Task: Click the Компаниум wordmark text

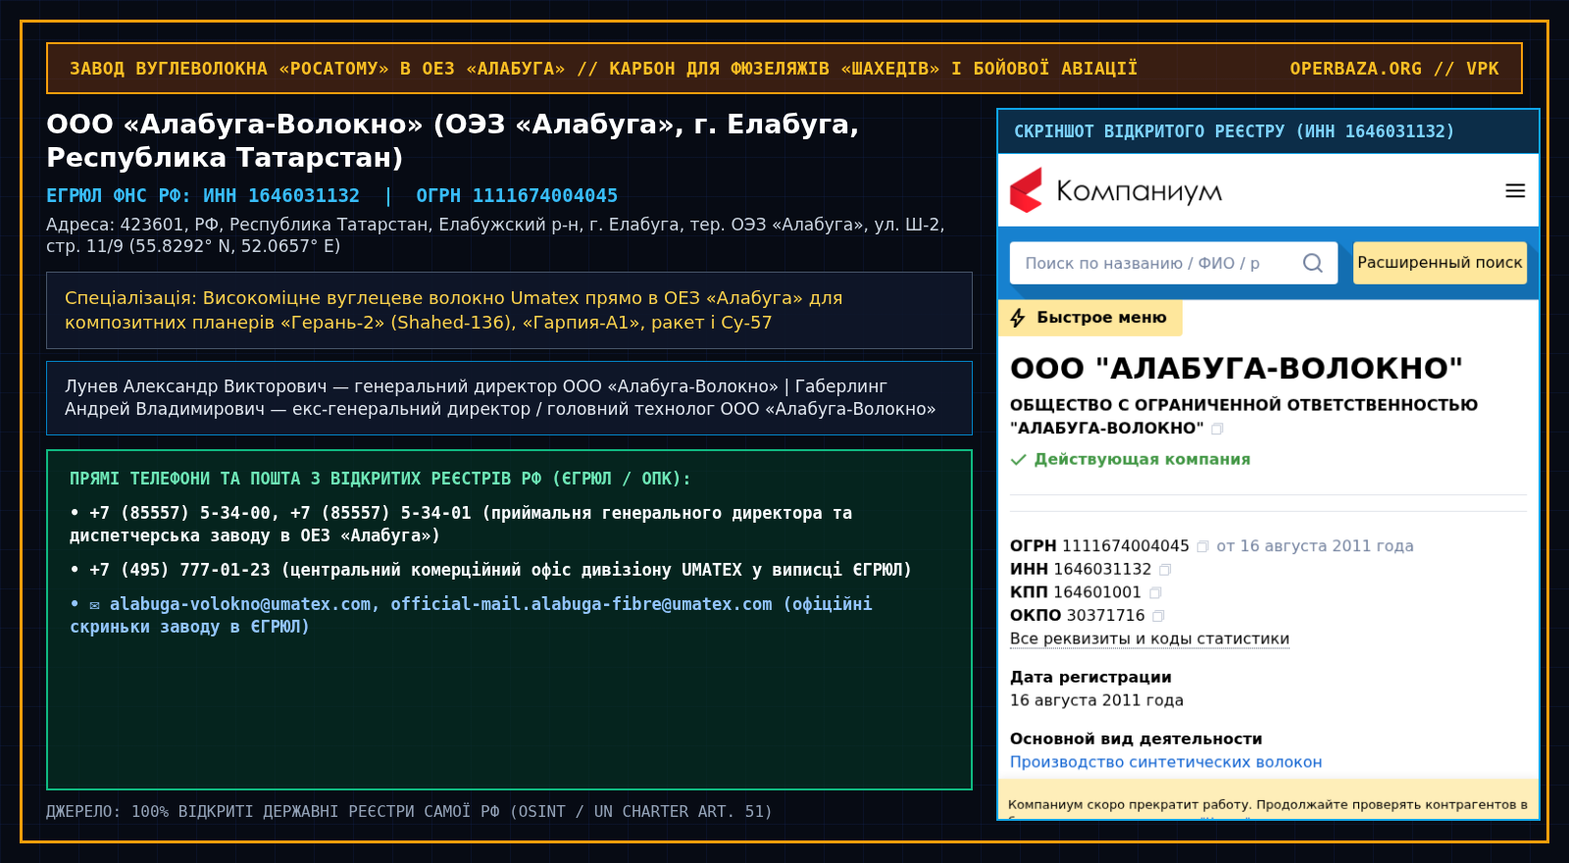Action: (x=1139, y=191)
